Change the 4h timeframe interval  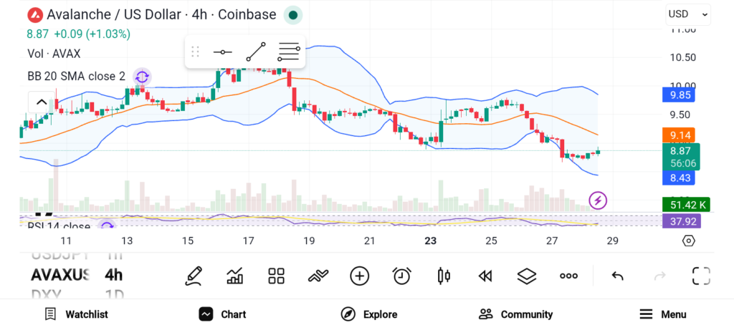[113, 275]
